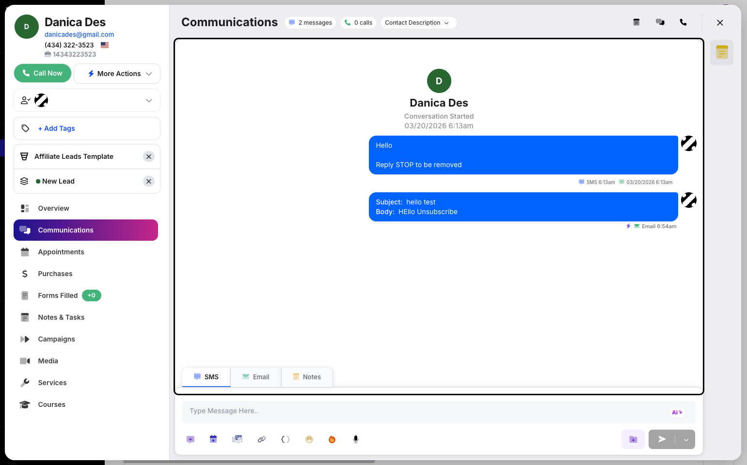The image size is (747, 465).
Task: Click the gray notes icon in the Communications header
Action: pyautogui.click(x=636, y=22)
